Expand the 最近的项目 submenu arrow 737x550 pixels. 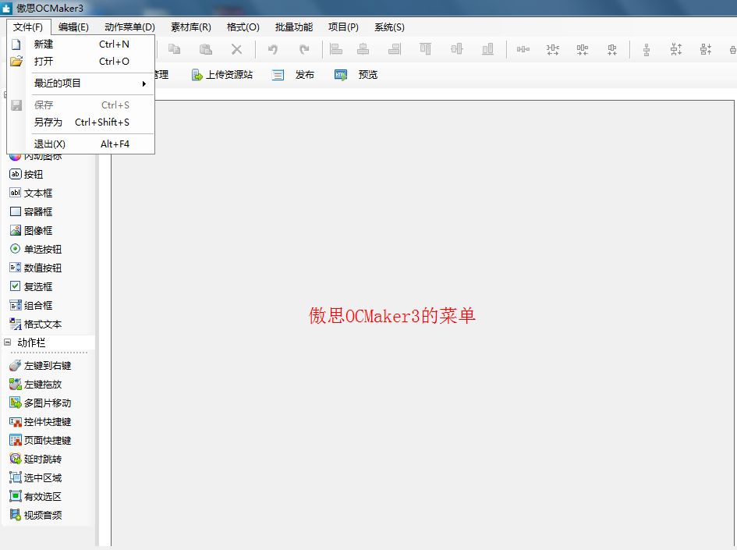[x=144, y=83]
